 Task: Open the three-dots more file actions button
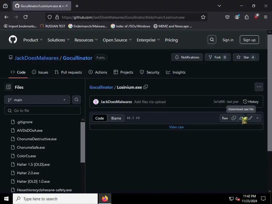[259, 87]
